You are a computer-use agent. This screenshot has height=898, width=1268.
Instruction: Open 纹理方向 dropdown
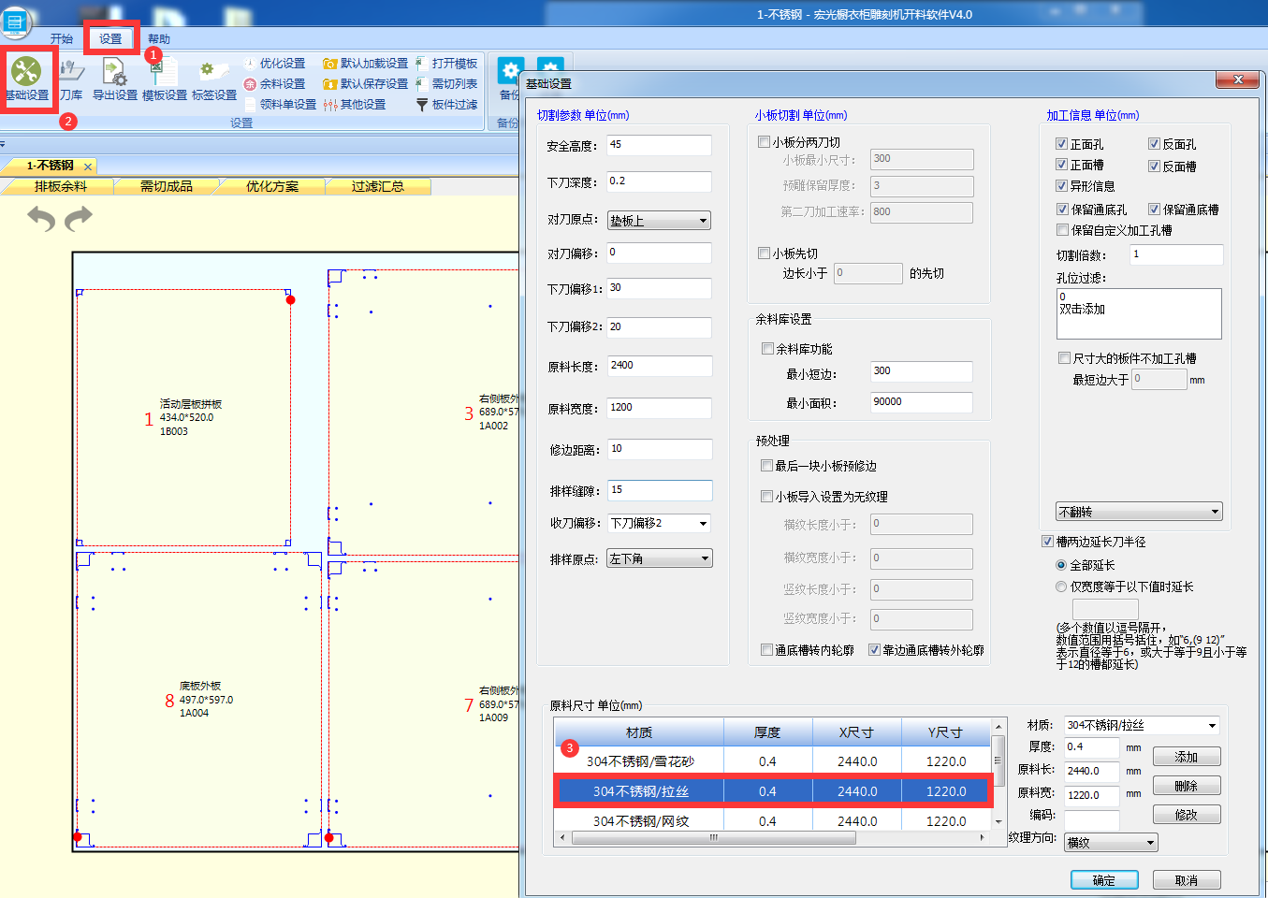click(x=1111, y=843)
